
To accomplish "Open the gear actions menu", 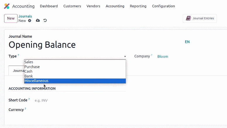I will tap(30, 21).
